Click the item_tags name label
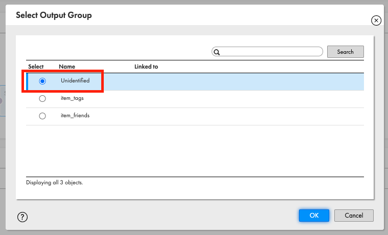388x235 pixels. (x=72, y=98)
